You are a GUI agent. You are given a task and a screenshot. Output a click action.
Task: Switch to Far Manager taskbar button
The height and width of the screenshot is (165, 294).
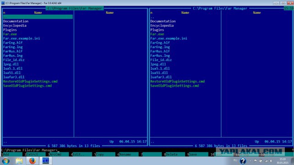pos(45,161)
